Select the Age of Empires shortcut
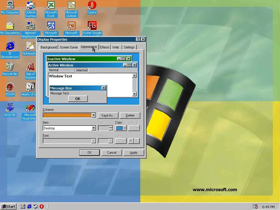 click(30, 71)
